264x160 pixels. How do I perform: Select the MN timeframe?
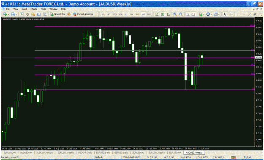coord(149,14)
